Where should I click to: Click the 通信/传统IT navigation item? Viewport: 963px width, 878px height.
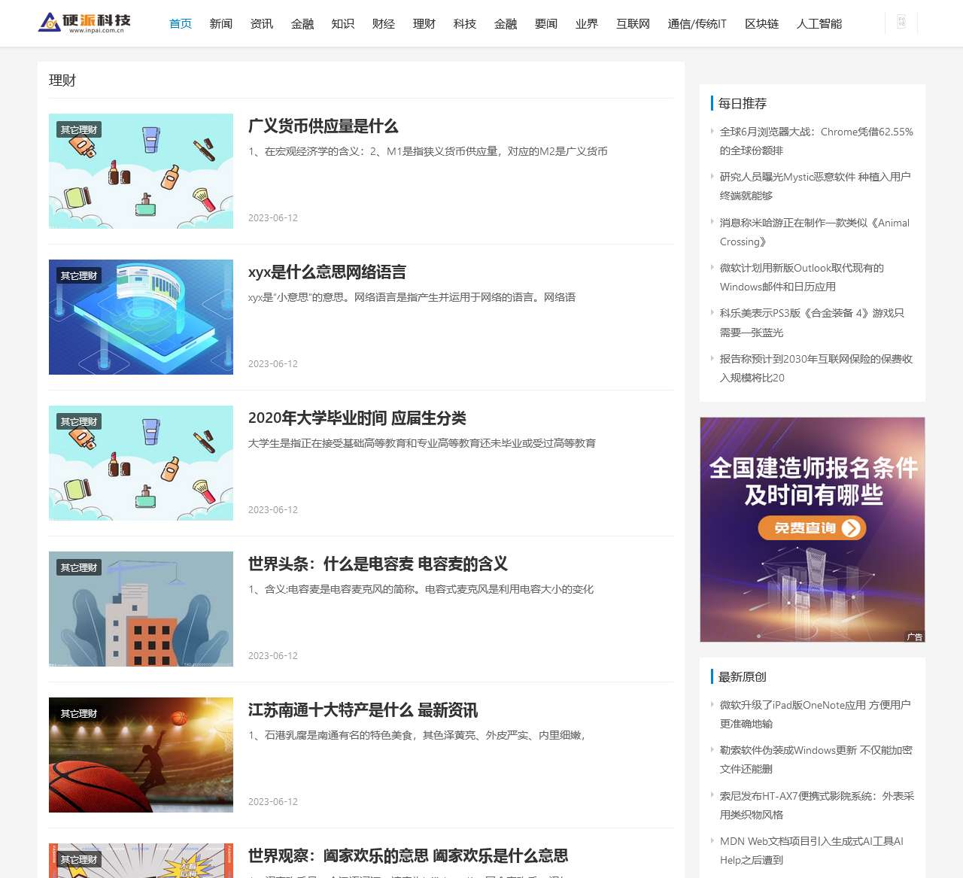pos(697,24)
